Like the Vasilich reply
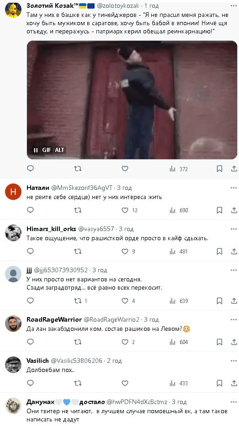This screenshot has height=426, width=239. (x=125, y=383)
